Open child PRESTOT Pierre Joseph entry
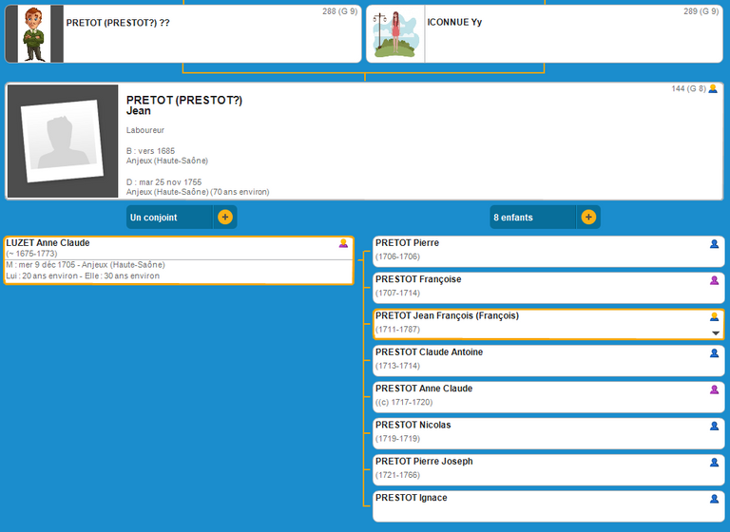This screenshot has width=730, height=532. [x=424, y=462]
